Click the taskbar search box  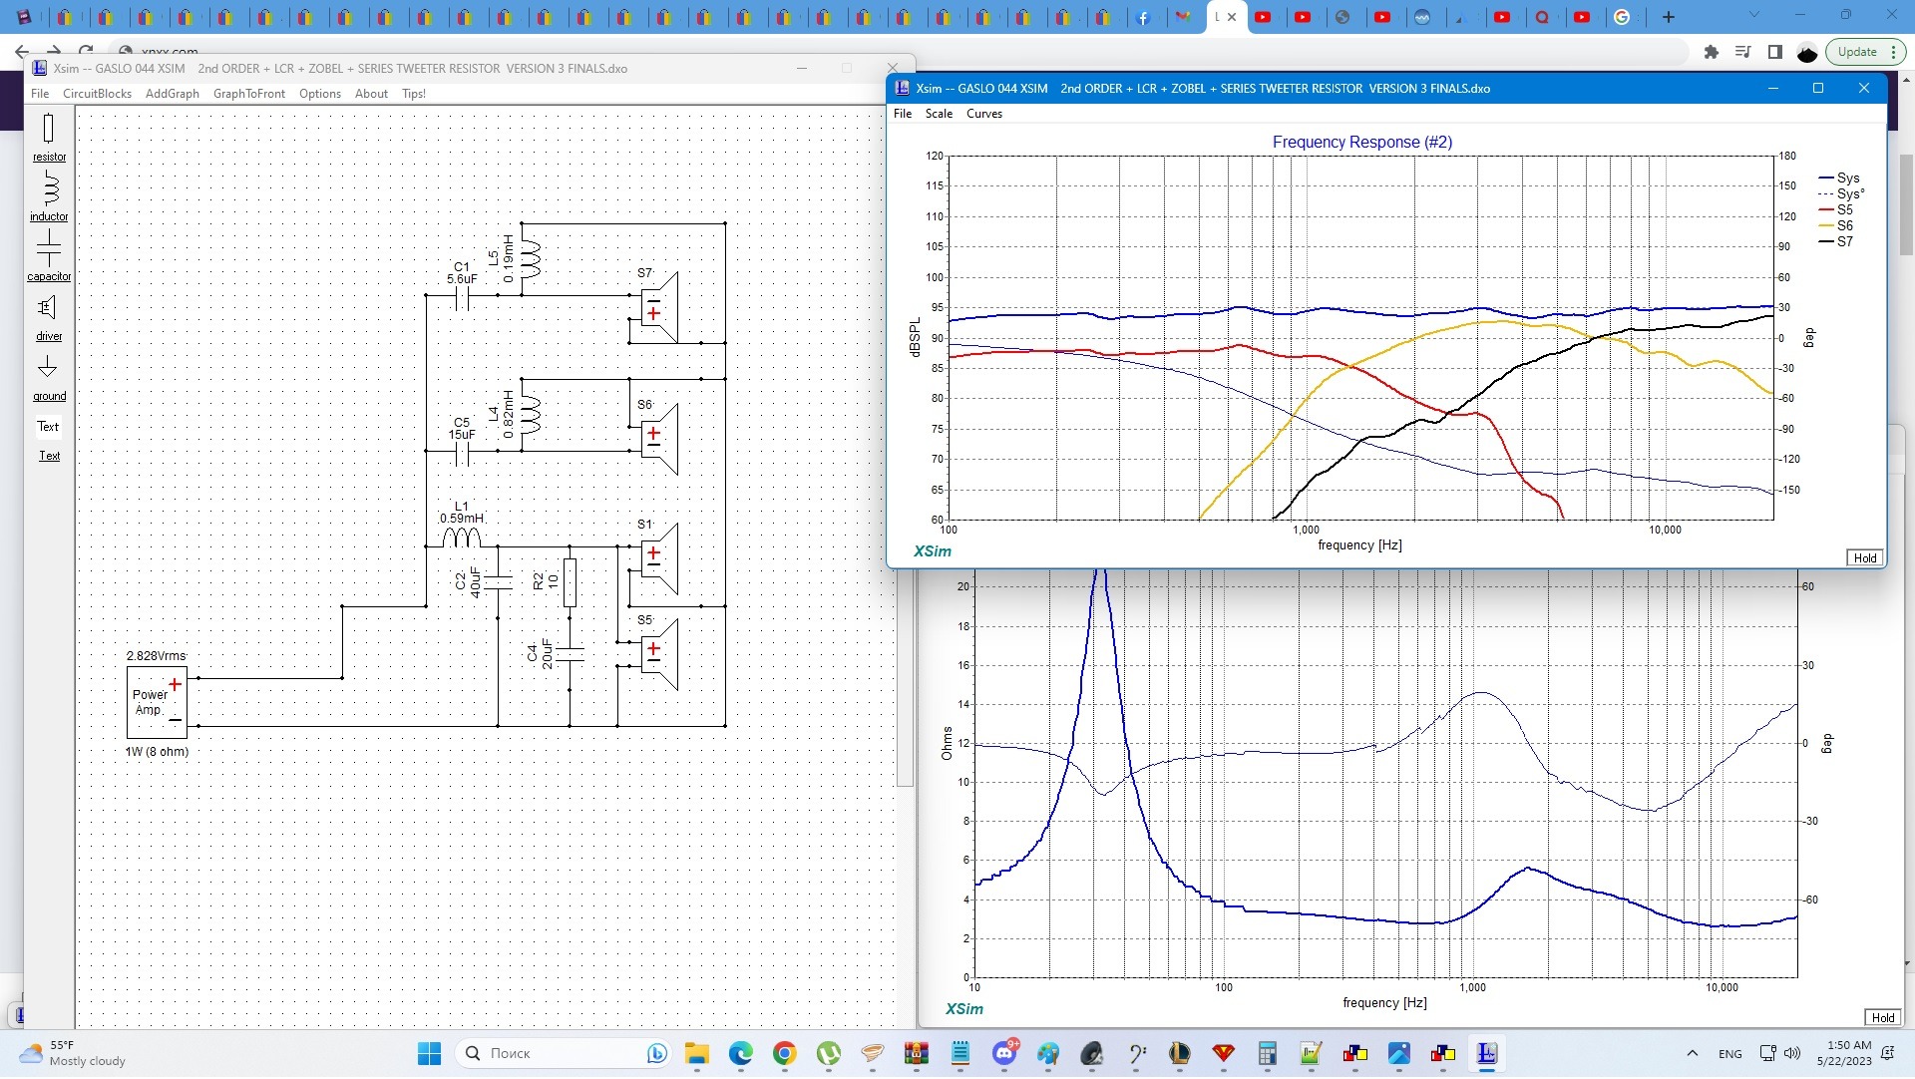coord(564,1053)
